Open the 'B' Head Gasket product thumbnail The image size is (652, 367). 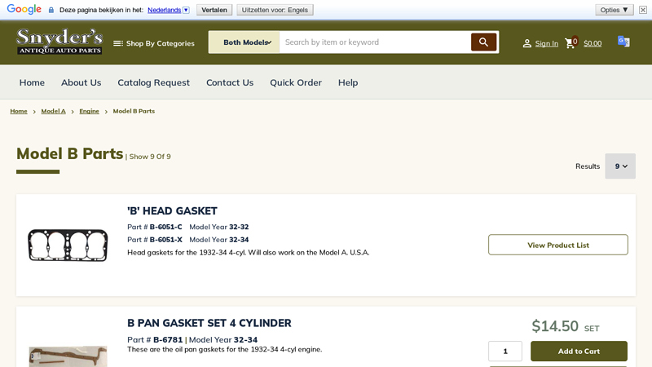click(x=68, y=245)
